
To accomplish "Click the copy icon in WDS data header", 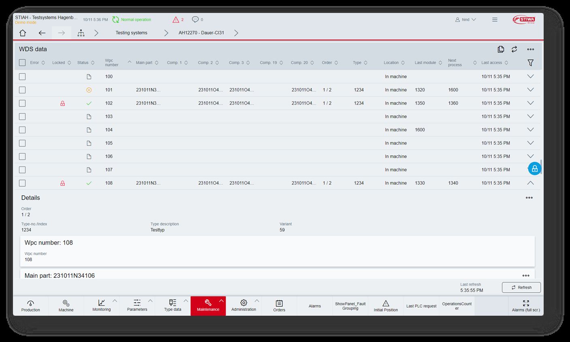I will pyautogui.click(x=501, y=49).
